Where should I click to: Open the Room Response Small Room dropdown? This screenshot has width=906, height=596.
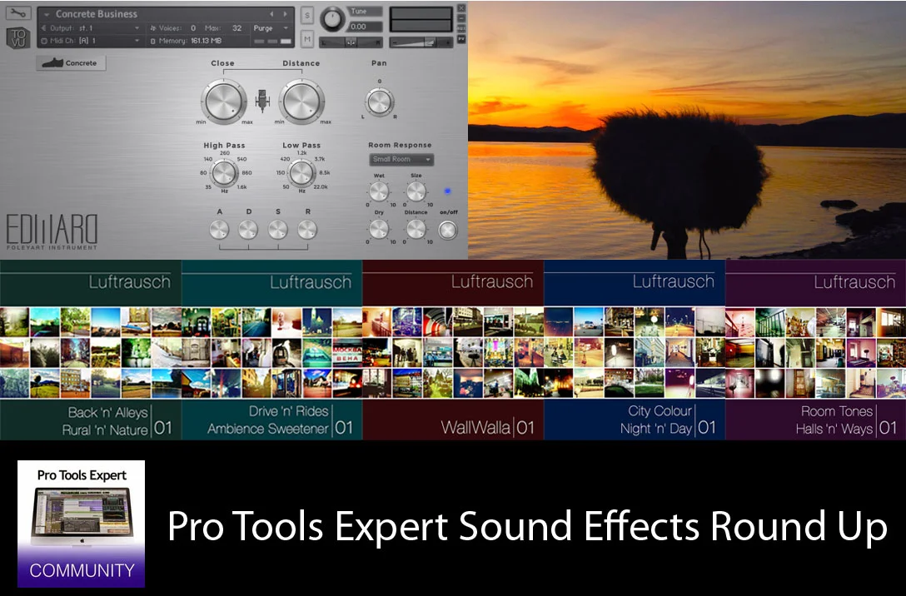[x=401, y=159]
